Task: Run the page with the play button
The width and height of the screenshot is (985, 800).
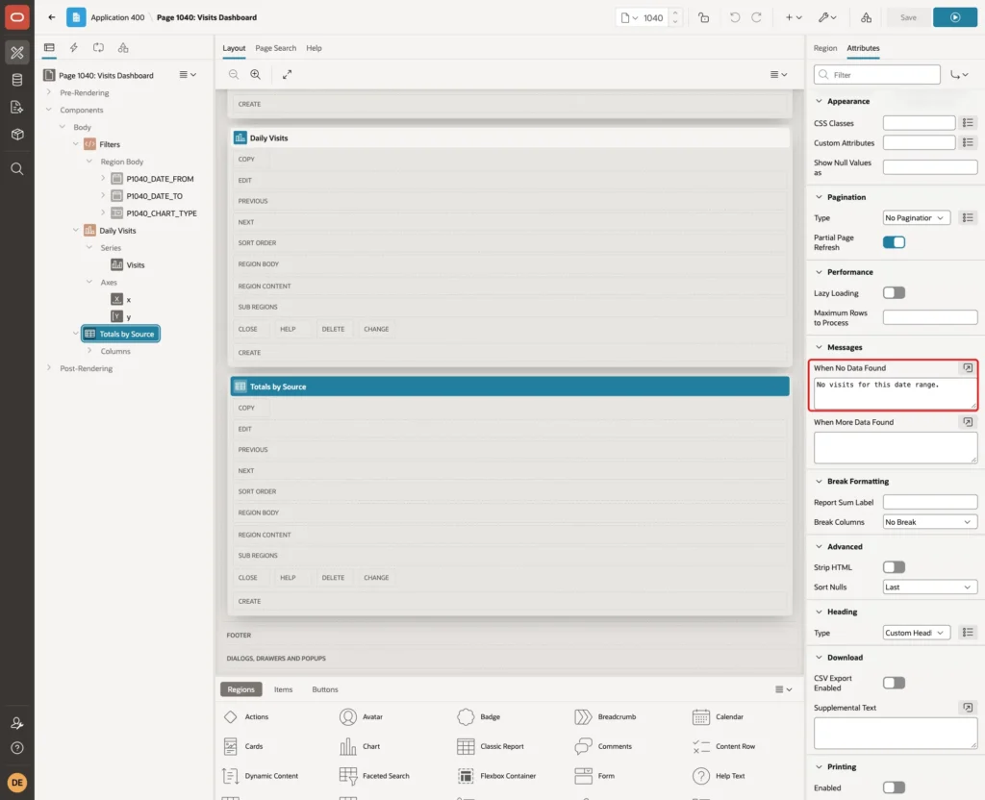Action: click(x=955, y=17)
